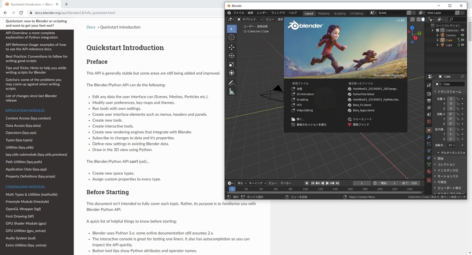Switch to the Sculpting workspace tab
Viewport: 472px width, 255px height.
pos(340,13)
